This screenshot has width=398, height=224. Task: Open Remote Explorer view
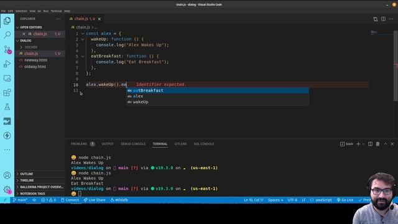coord(7,78)
